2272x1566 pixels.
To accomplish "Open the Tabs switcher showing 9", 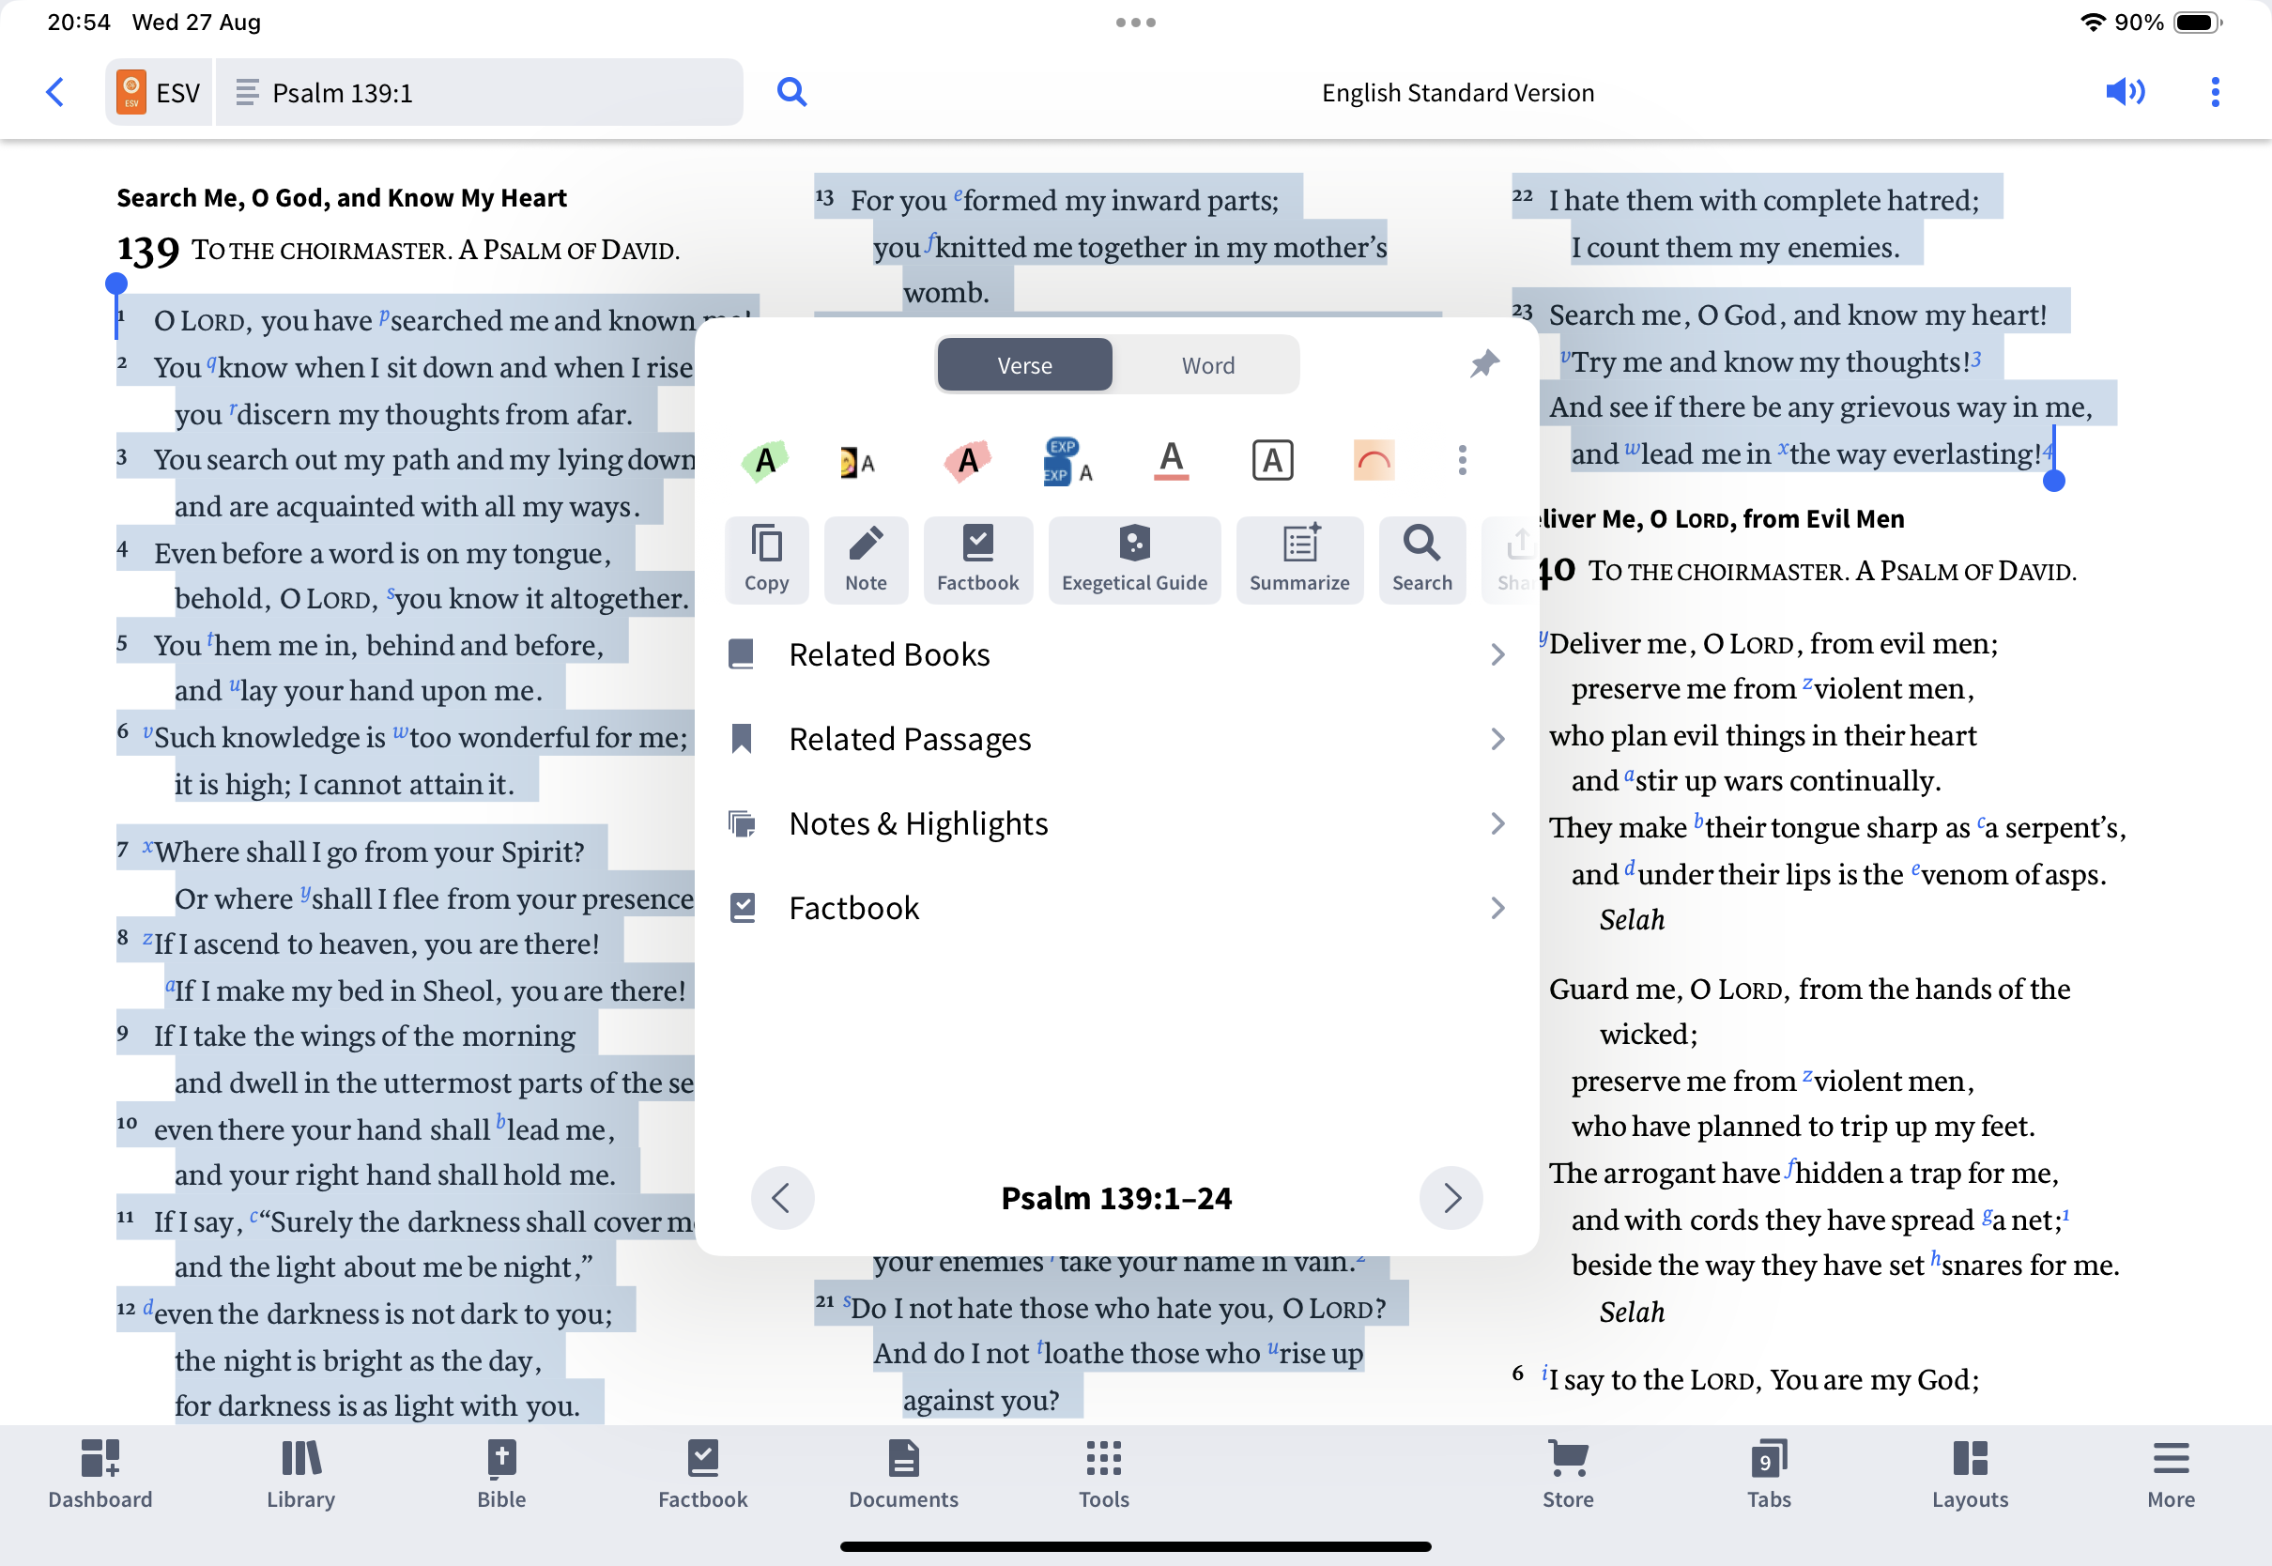I will pos(1769,1474).
